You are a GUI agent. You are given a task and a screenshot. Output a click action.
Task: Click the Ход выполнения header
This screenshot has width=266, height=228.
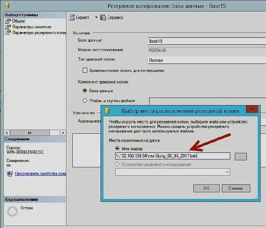click(35, 199)
